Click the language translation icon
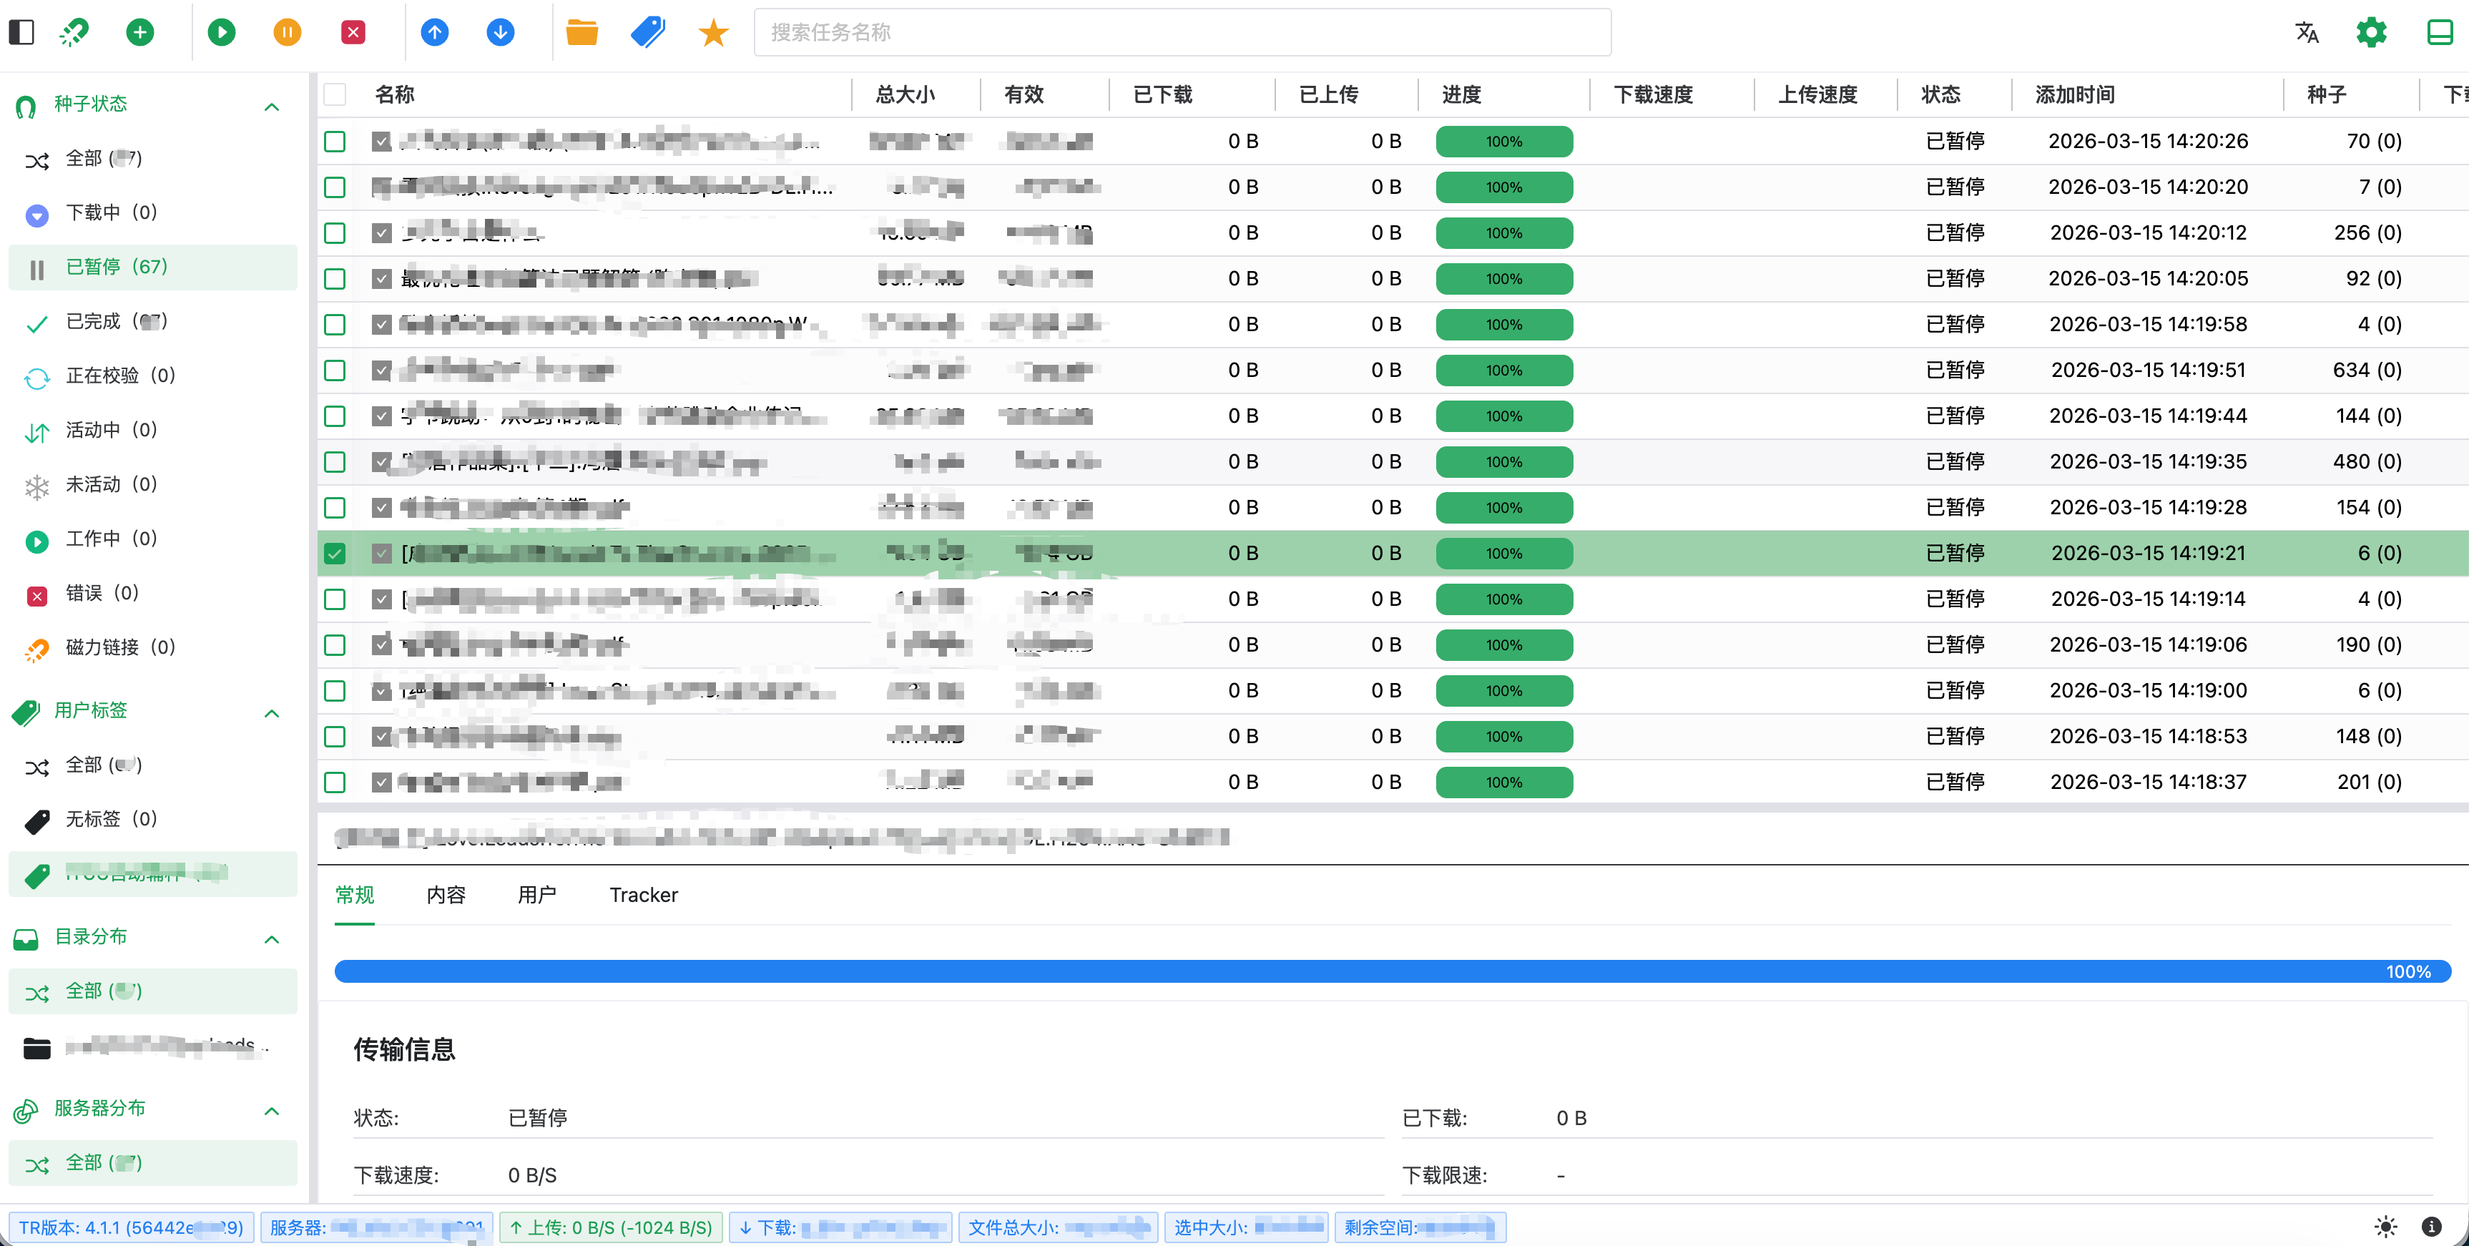 [2306, 31]
